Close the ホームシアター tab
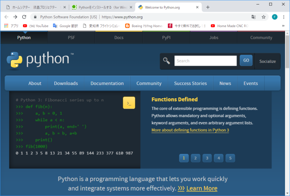The image size is (290, 196). pos(64,7)
